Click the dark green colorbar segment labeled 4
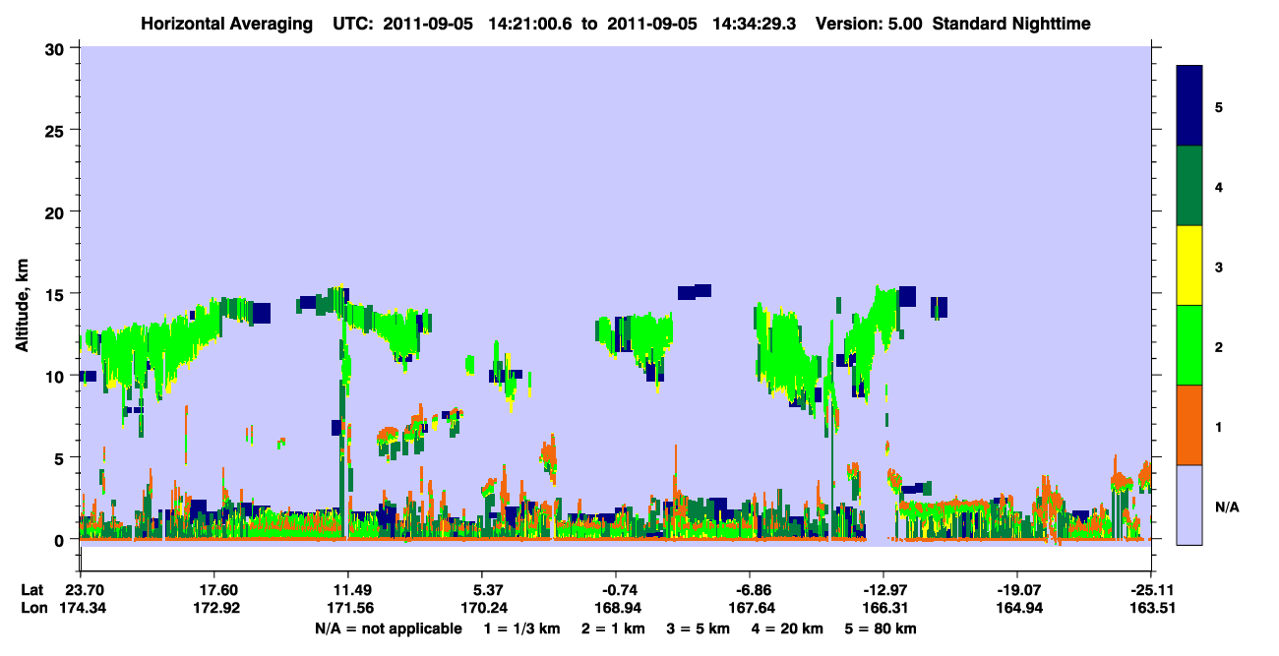The image size is (1279, 656). [1190, 186]
